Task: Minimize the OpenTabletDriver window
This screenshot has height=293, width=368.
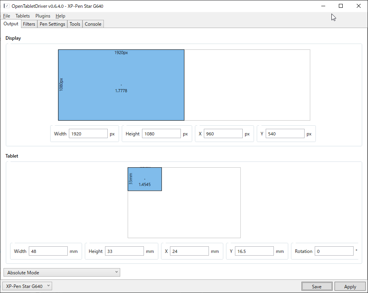Action: 323,6
